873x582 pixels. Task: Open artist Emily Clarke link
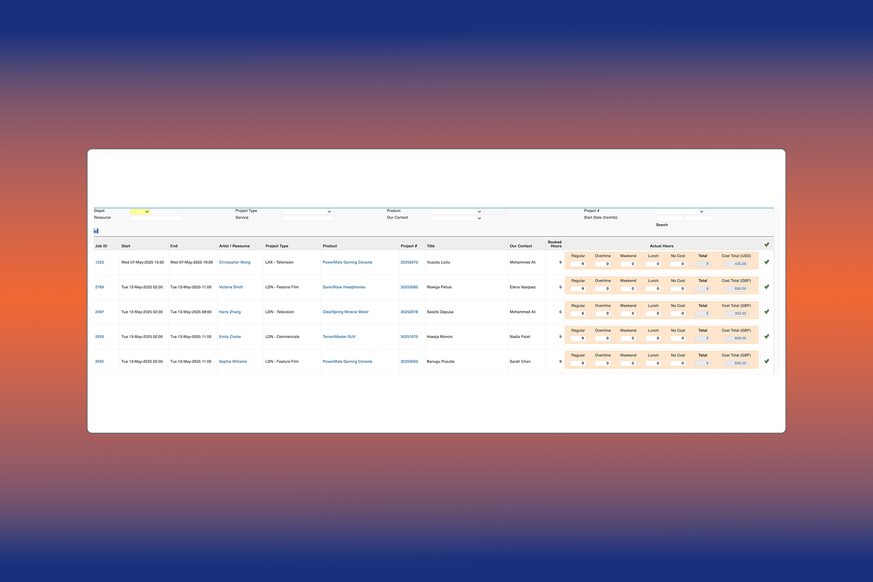point(230,337)
